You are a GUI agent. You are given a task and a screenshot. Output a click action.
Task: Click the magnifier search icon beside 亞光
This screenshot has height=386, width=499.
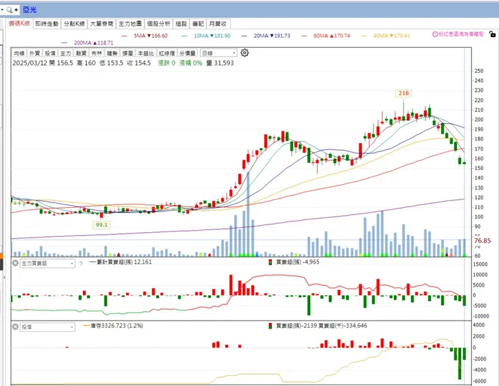[9, 10]
